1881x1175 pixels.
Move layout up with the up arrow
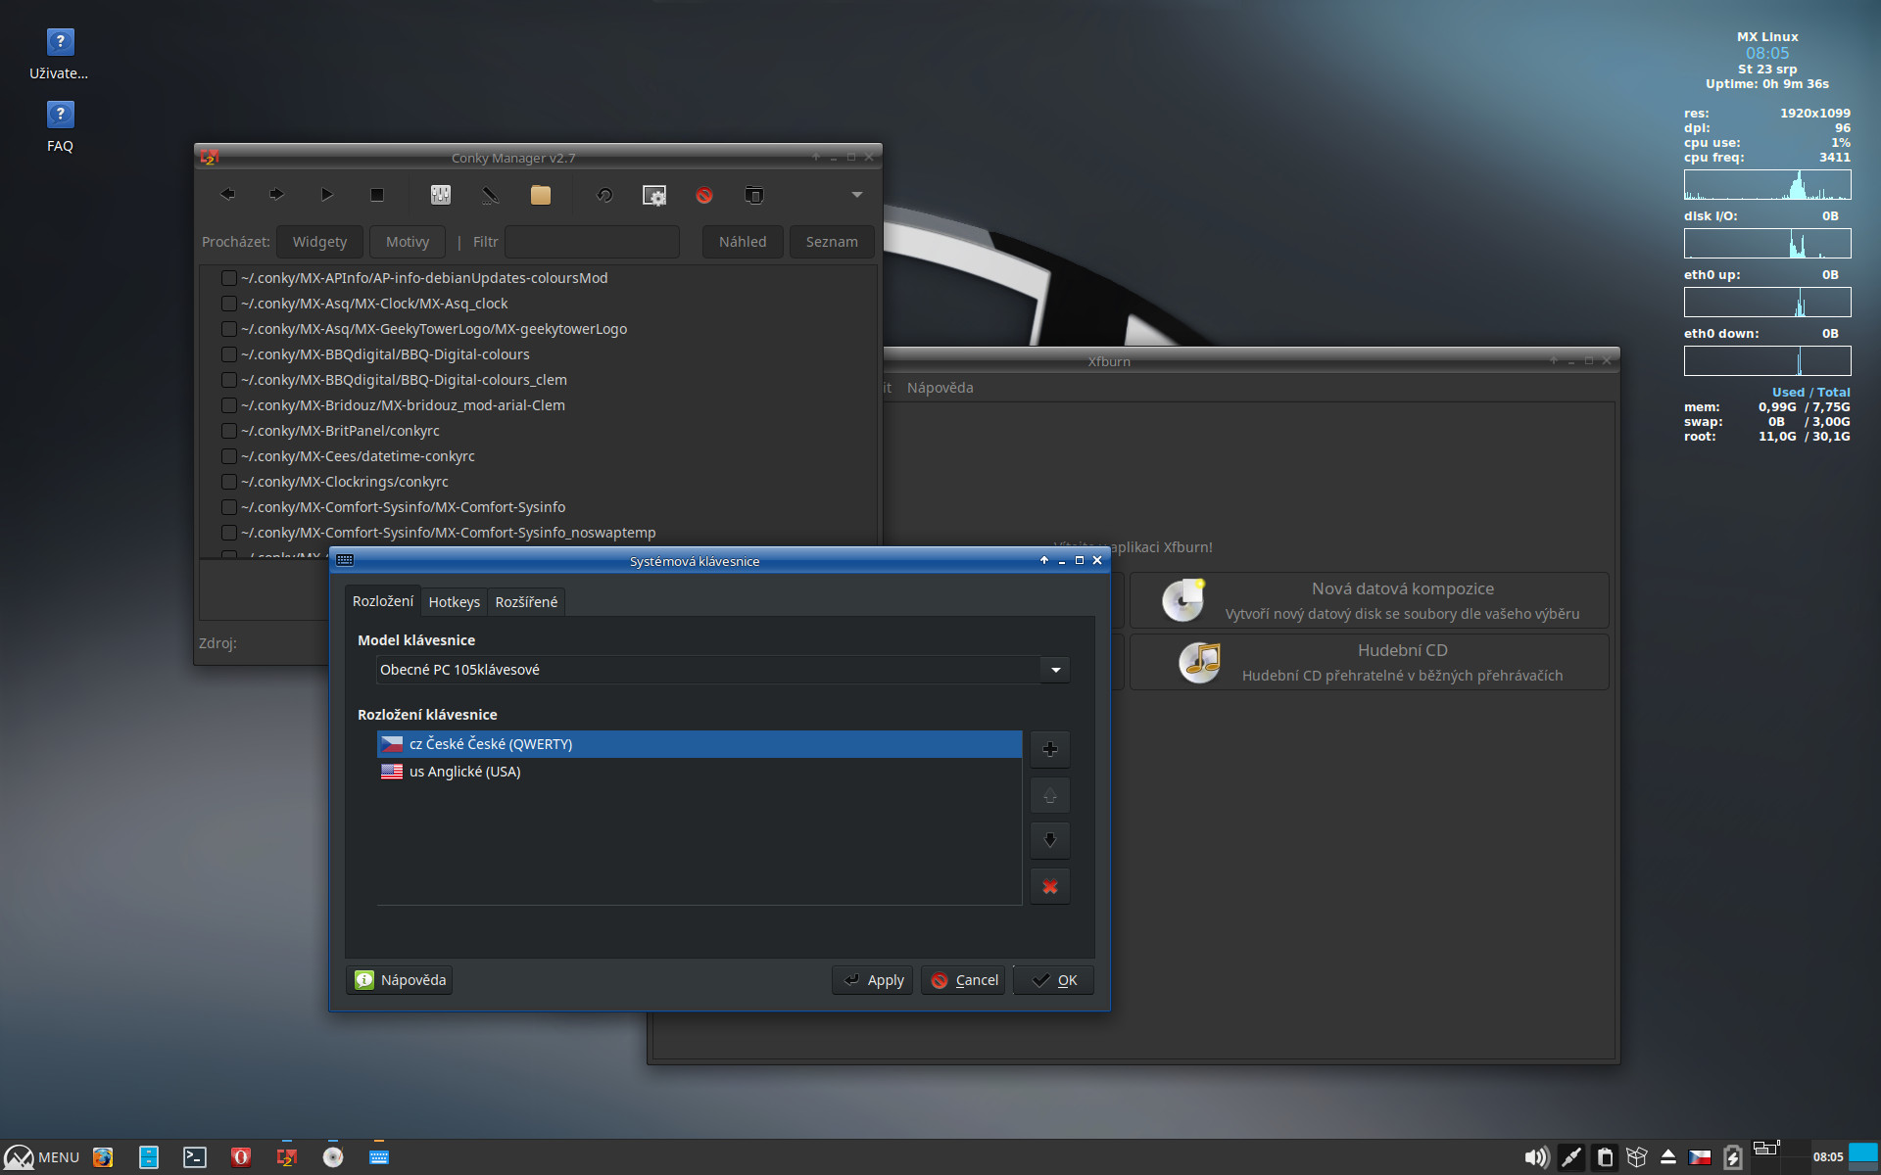(x=1050, y=795)
